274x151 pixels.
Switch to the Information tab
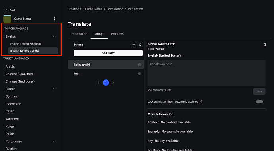79,34
